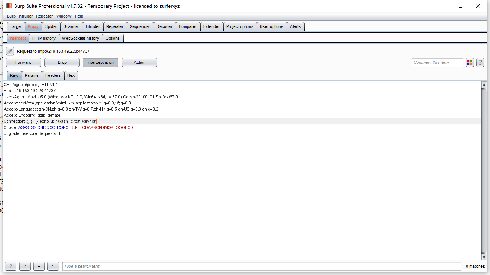Click the Upgrade-Insecure-Requests line
This screenshot has width=490, height=275.
point(32,133)
